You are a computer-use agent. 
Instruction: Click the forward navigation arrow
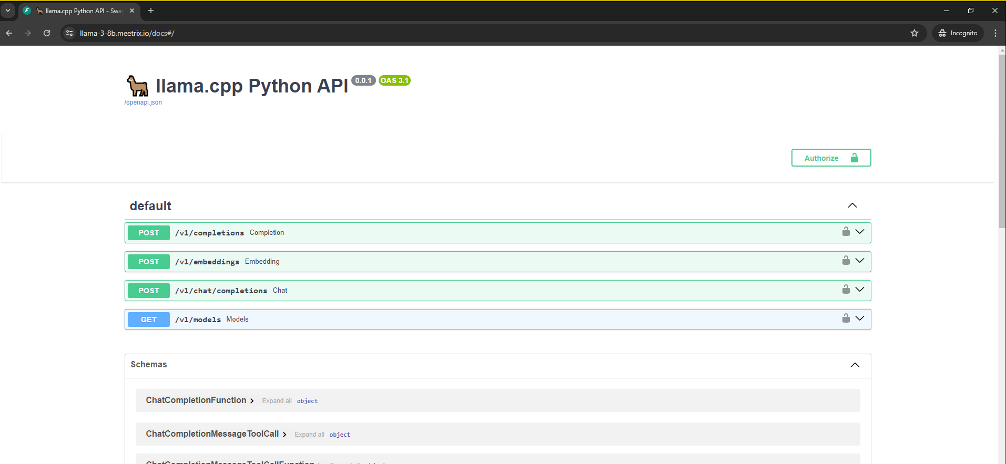point(28,33)
